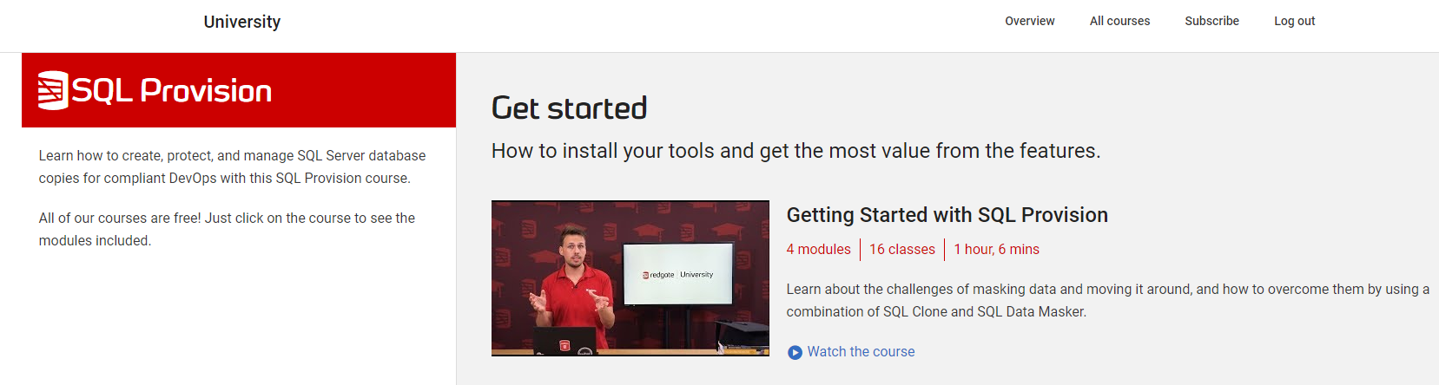Click the SQL Provision banner text
The image size is (1439, 385).
tap(171, 91)
